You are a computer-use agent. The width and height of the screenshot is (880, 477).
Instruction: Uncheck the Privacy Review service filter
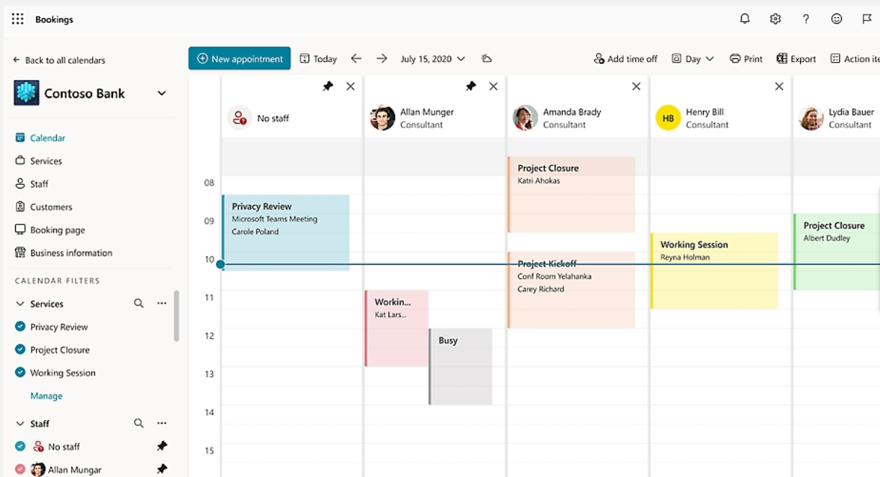point(20,327)
